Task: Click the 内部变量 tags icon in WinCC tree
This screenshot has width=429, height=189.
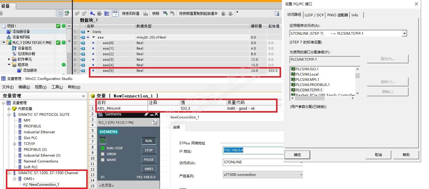Action: coord(14,108)
